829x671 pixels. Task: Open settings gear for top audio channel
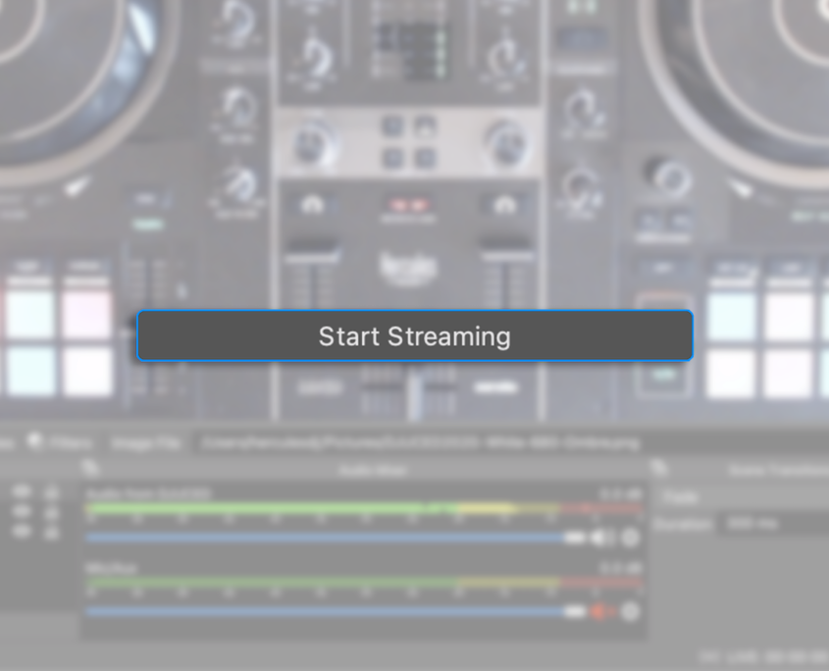tap(630, 538)
